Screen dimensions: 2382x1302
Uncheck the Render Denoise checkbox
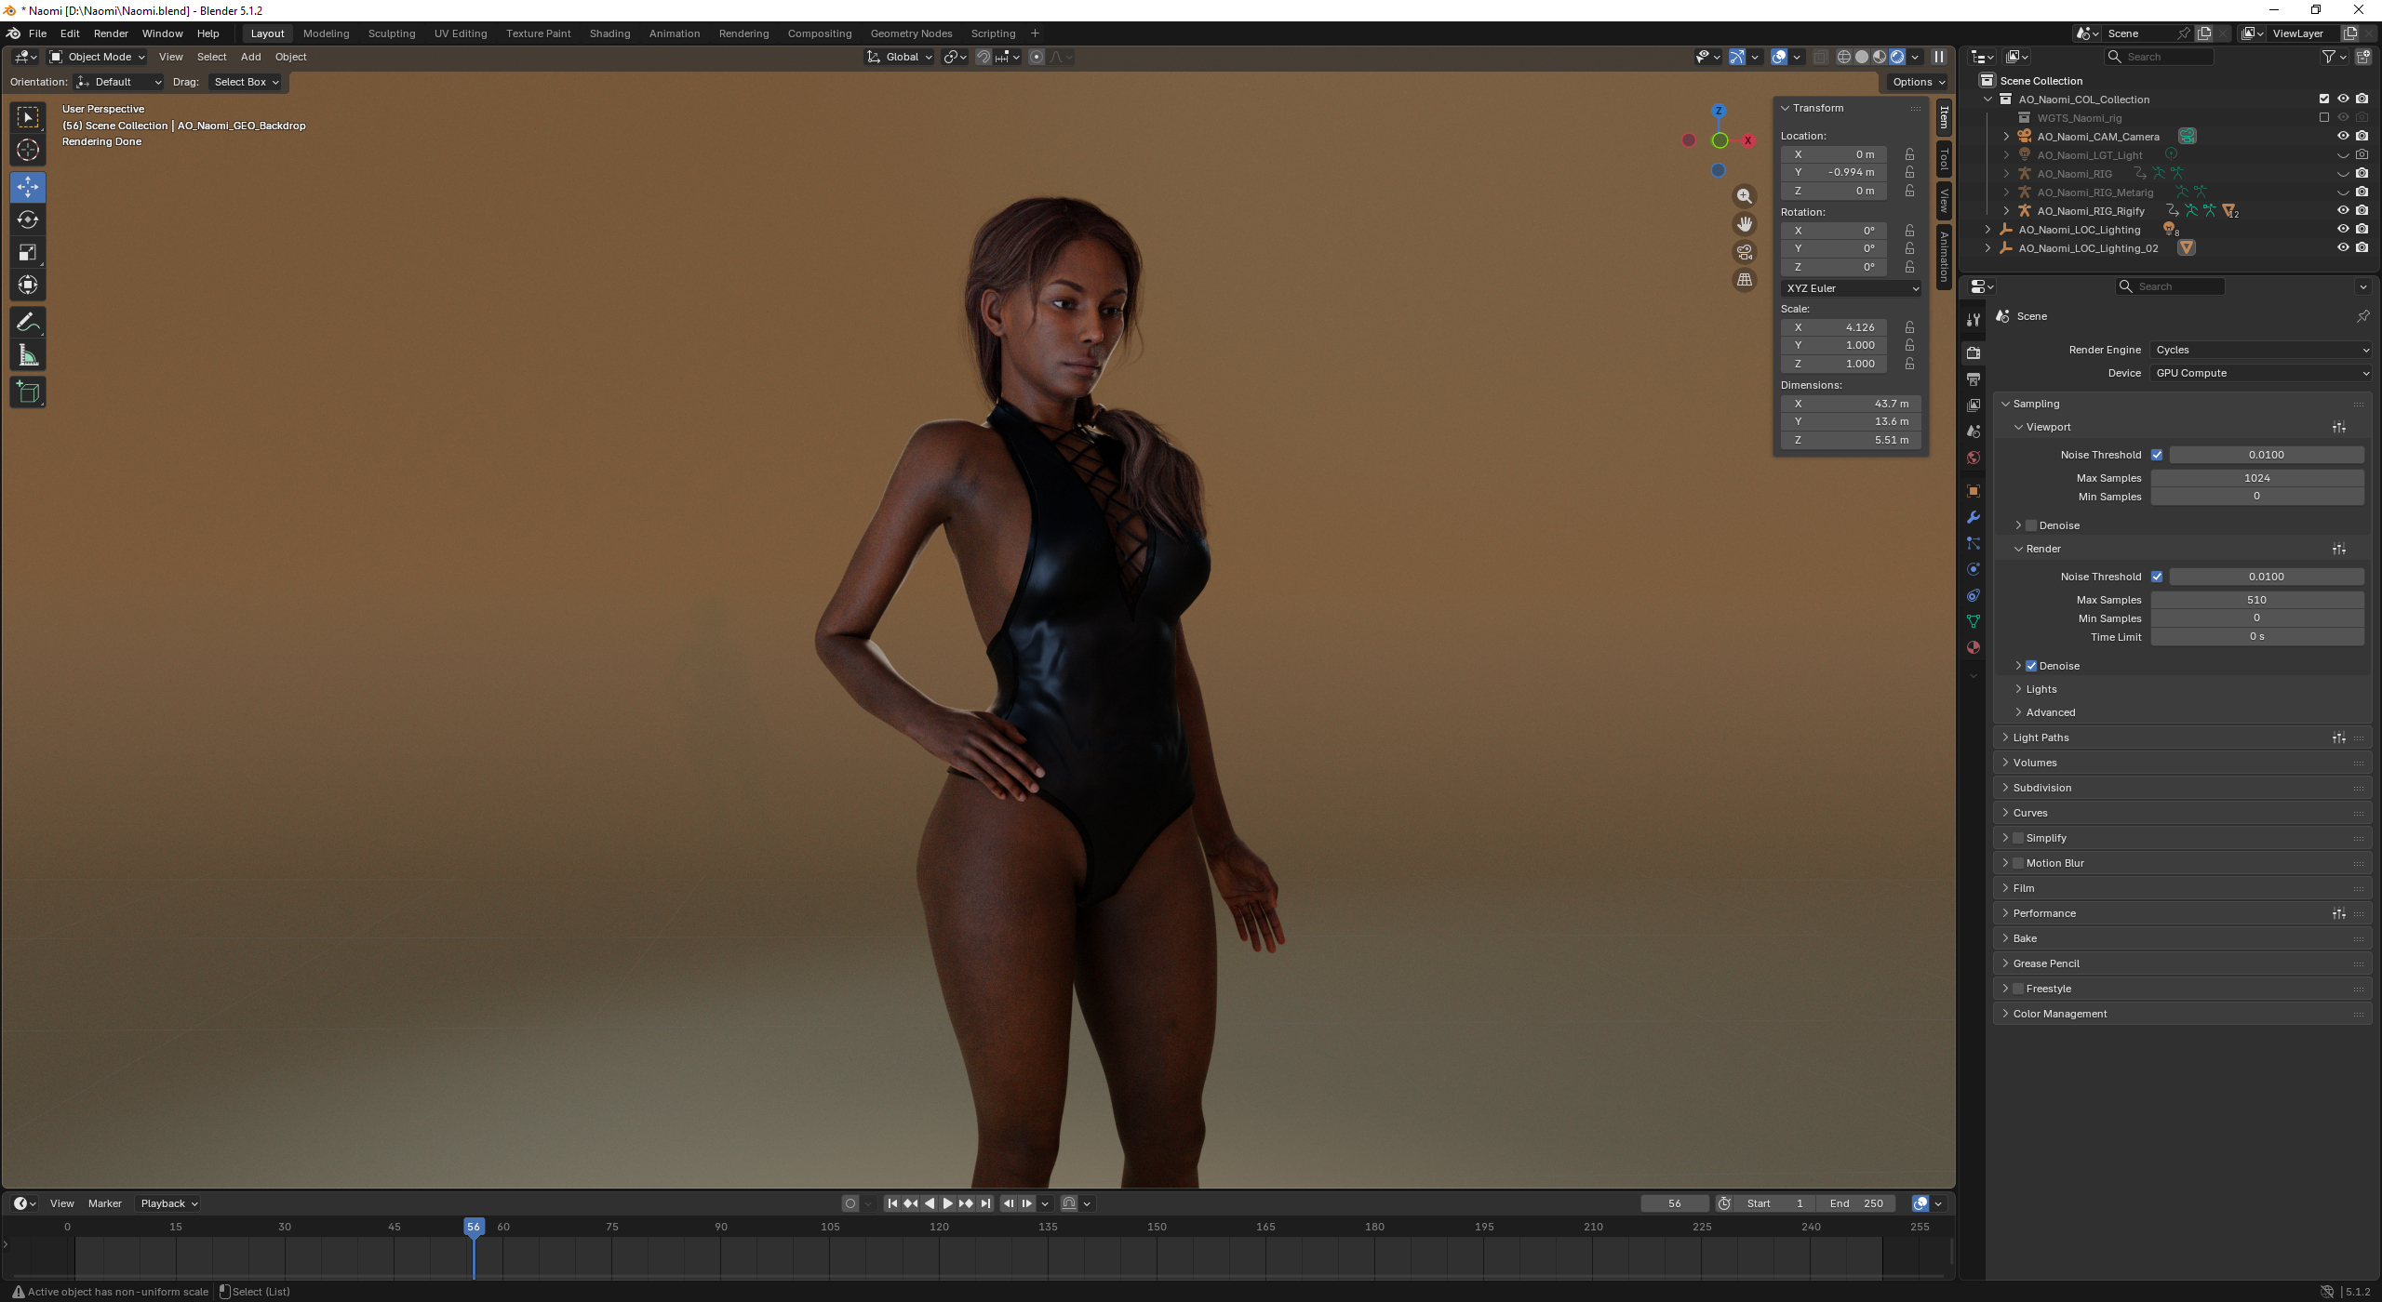click(2031, 666)
